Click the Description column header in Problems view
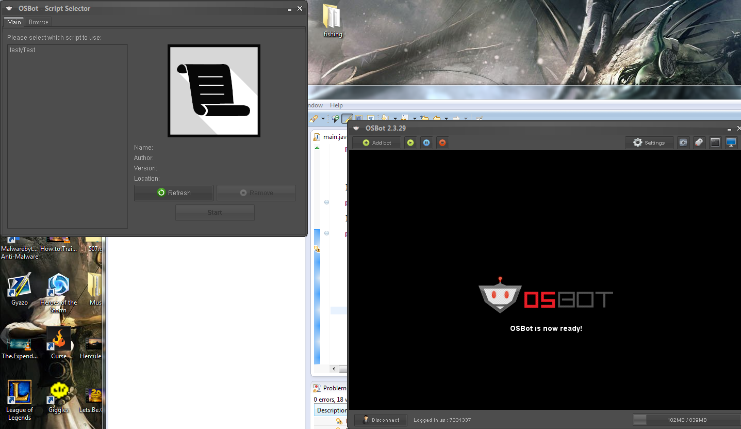741x429 pixels. [x=332, y=410]
